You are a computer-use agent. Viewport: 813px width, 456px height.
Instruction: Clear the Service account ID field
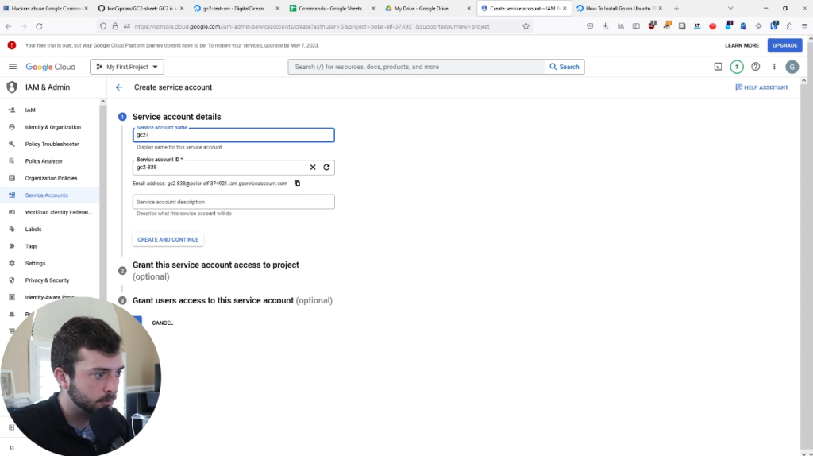(x=313, y=167)
